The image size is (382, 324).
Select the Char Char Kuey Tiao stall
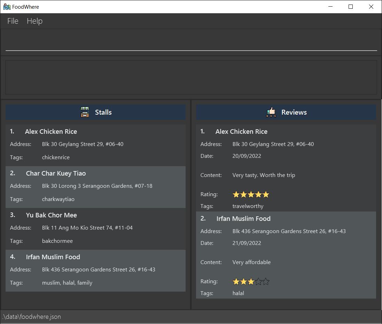(95, 187)
